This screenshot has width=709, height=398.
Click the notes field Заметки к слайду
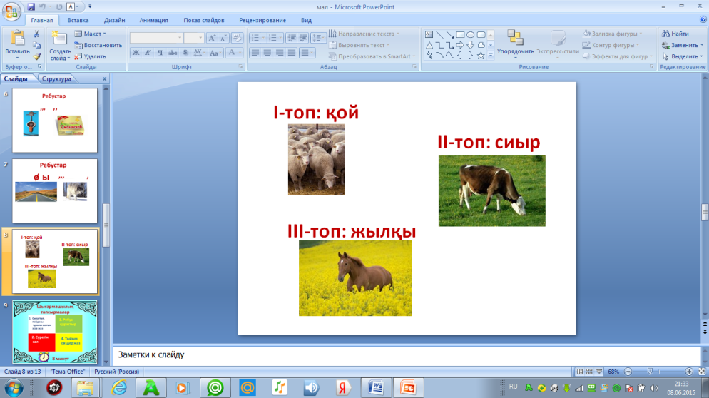(407, 355)
